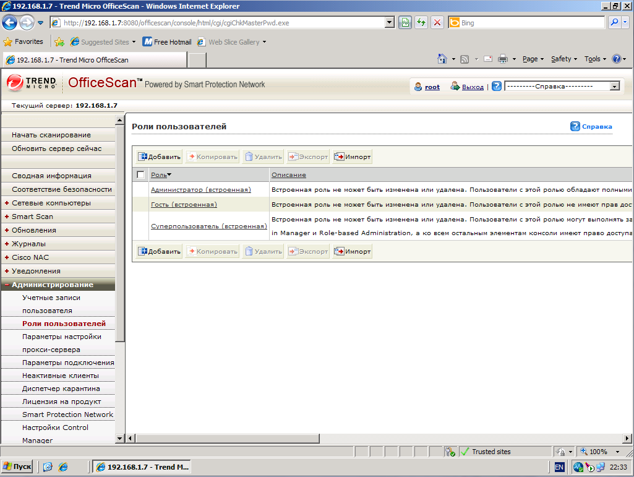Click the Пуск Start button
634x477 pixels.
[x=17, y=467]
